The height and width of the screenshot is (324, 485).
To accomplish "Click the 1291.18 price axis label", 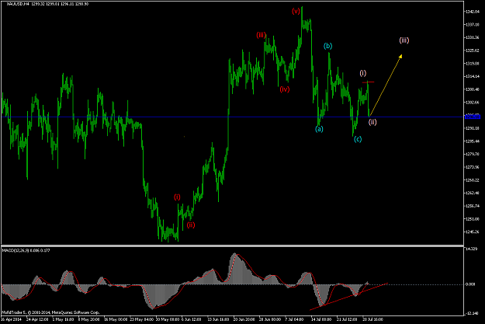I will coord(473,128).
